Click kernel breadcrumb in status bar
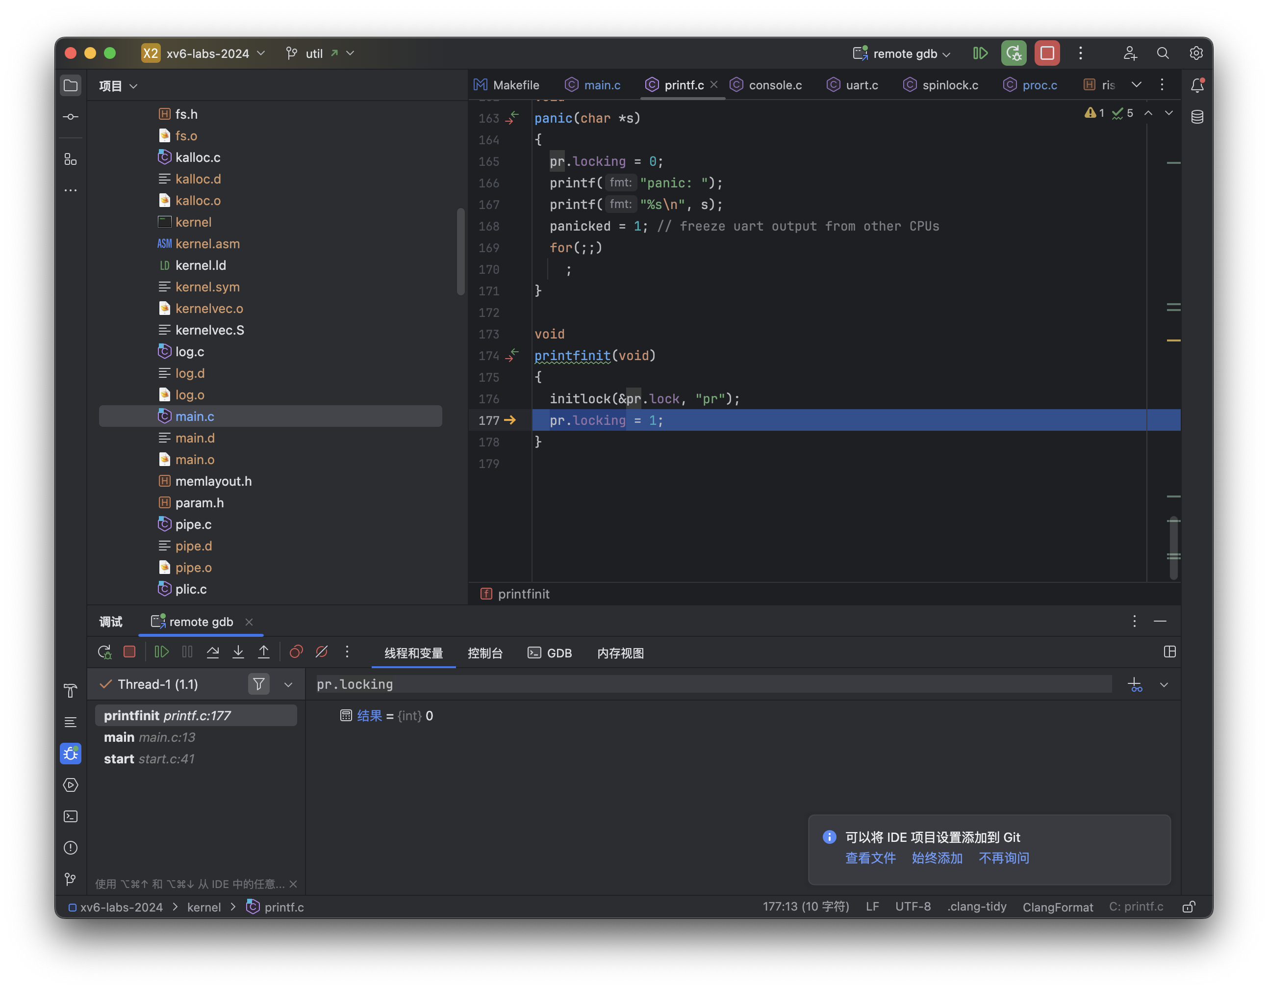The image size is (1268, 991). pos(204,907)
